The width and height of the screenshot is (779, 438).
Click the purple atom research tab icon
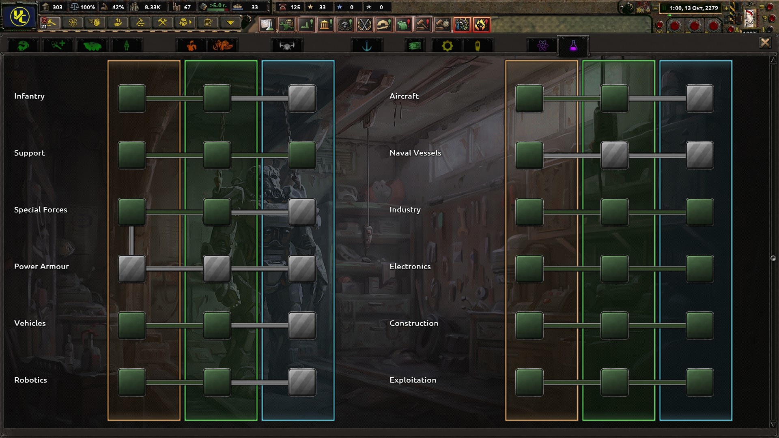coord(542,46)
